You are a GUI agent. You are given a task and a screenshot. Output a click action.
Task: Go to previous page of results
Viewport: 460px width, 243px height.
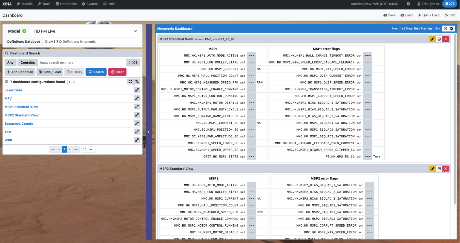(59, 149)
